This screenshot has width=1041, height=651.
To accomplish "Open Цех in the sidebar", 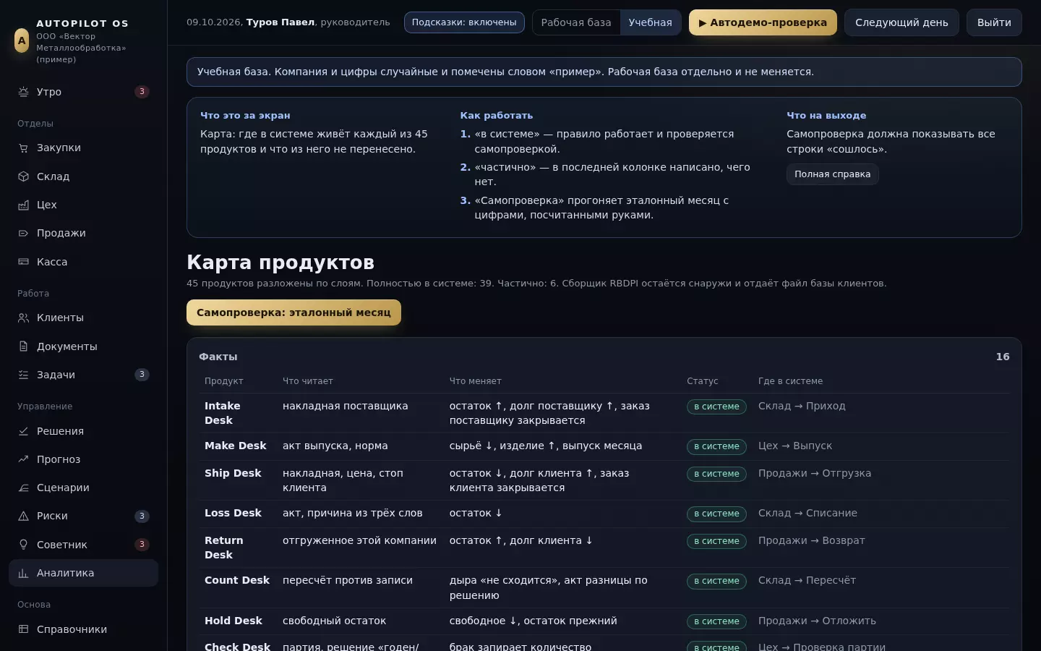I will (x=83, y=205).
